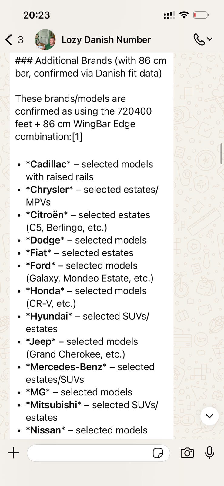This screenshot has width=224, height=486.
Task: Tap the low battery indicator
Action: tap(200, 15)
